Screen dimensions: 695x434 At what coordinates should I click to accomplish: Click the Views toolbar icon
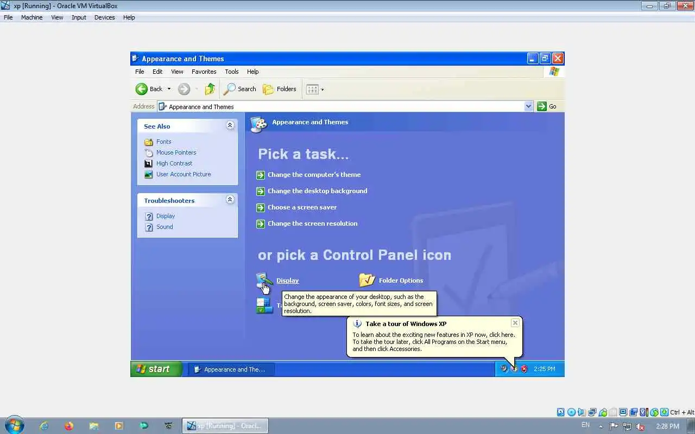(x=312, y=90)
